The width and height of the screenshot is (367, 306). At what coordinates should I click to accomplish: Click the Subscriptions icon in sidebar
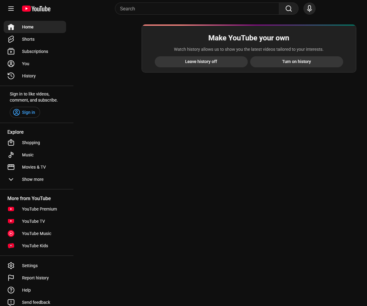tap(11, 51)
